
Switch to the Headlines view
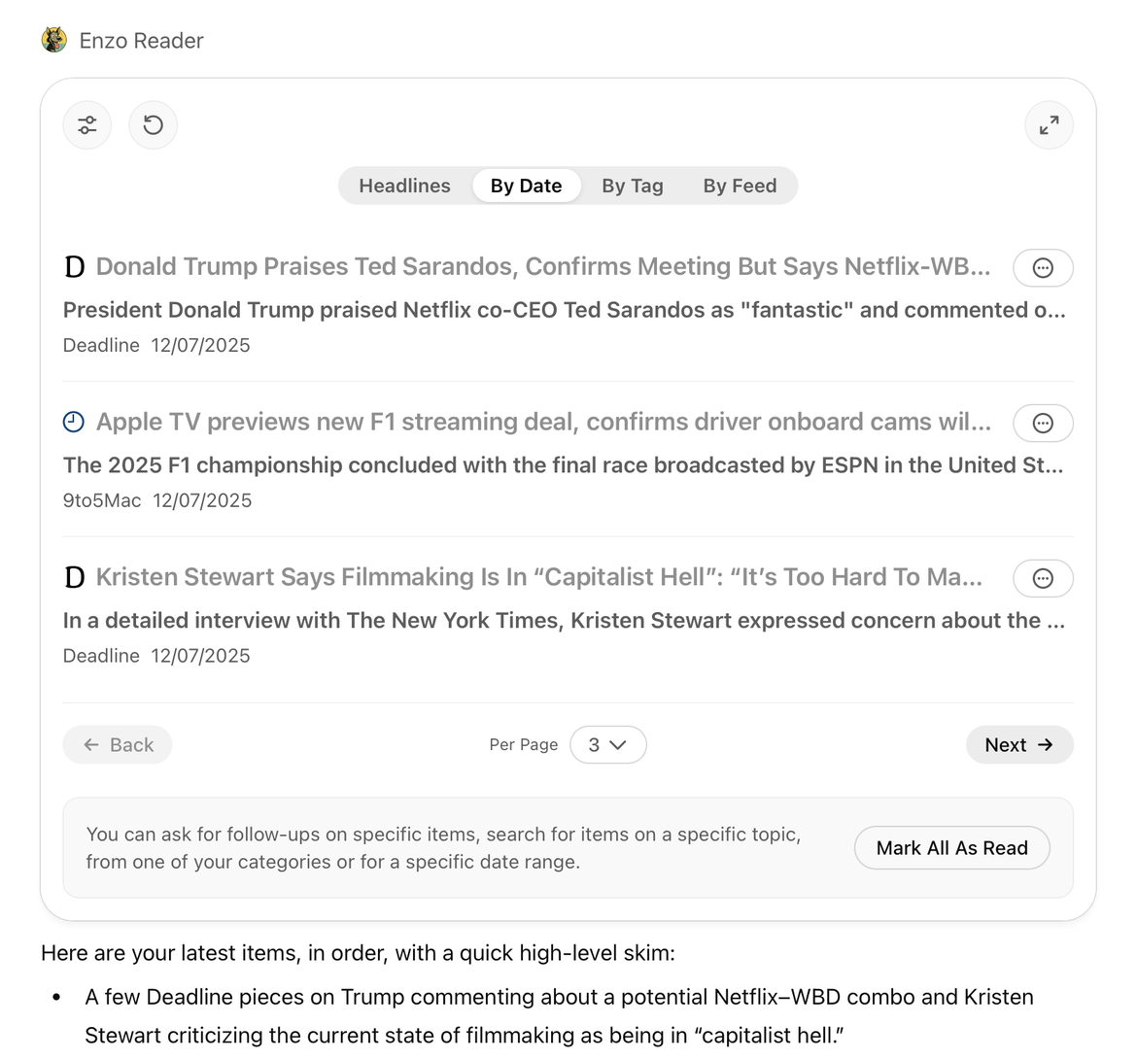pos(404,186)
